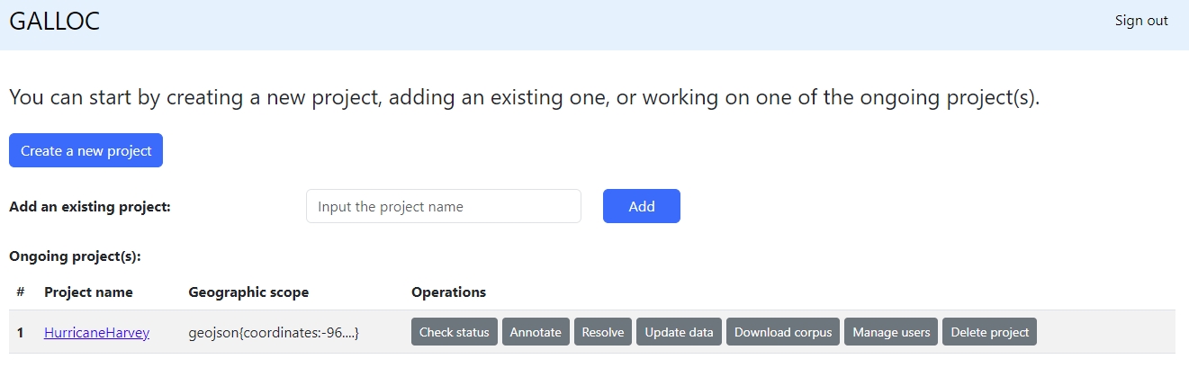Image resolution: width=1189 pixels, height=377 pixels.
Task: Select the Update data button
Action: pyautogui.click(x=679, y=332)
